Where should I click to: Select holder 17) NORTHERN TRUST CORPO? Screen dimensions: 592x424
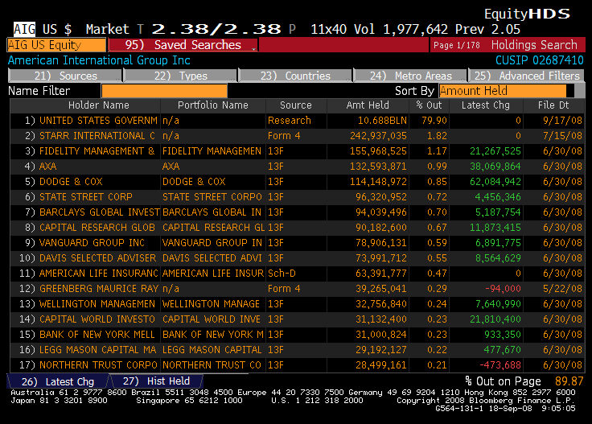tap(88, 365)
